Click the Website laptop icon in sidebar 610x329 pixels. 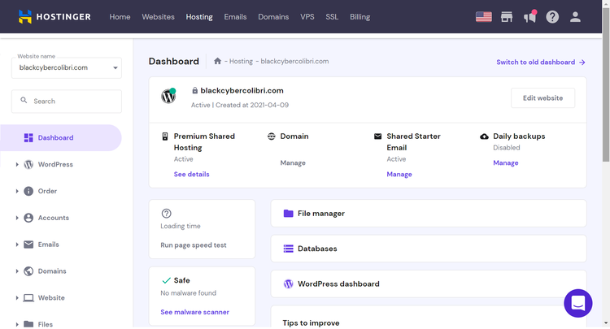(x=28, y=298)
